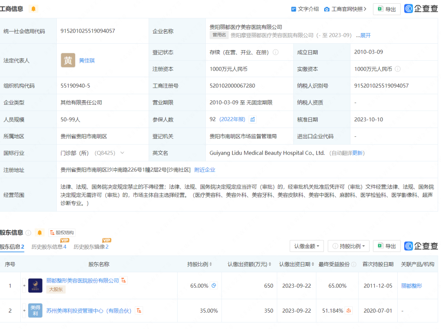Click the 核准日期 value 2023-10-10
The image size is (441, 329).
coord(368,120)
